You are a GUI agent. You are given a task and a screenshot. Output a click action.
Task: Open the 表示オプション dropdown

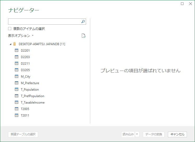21,36
